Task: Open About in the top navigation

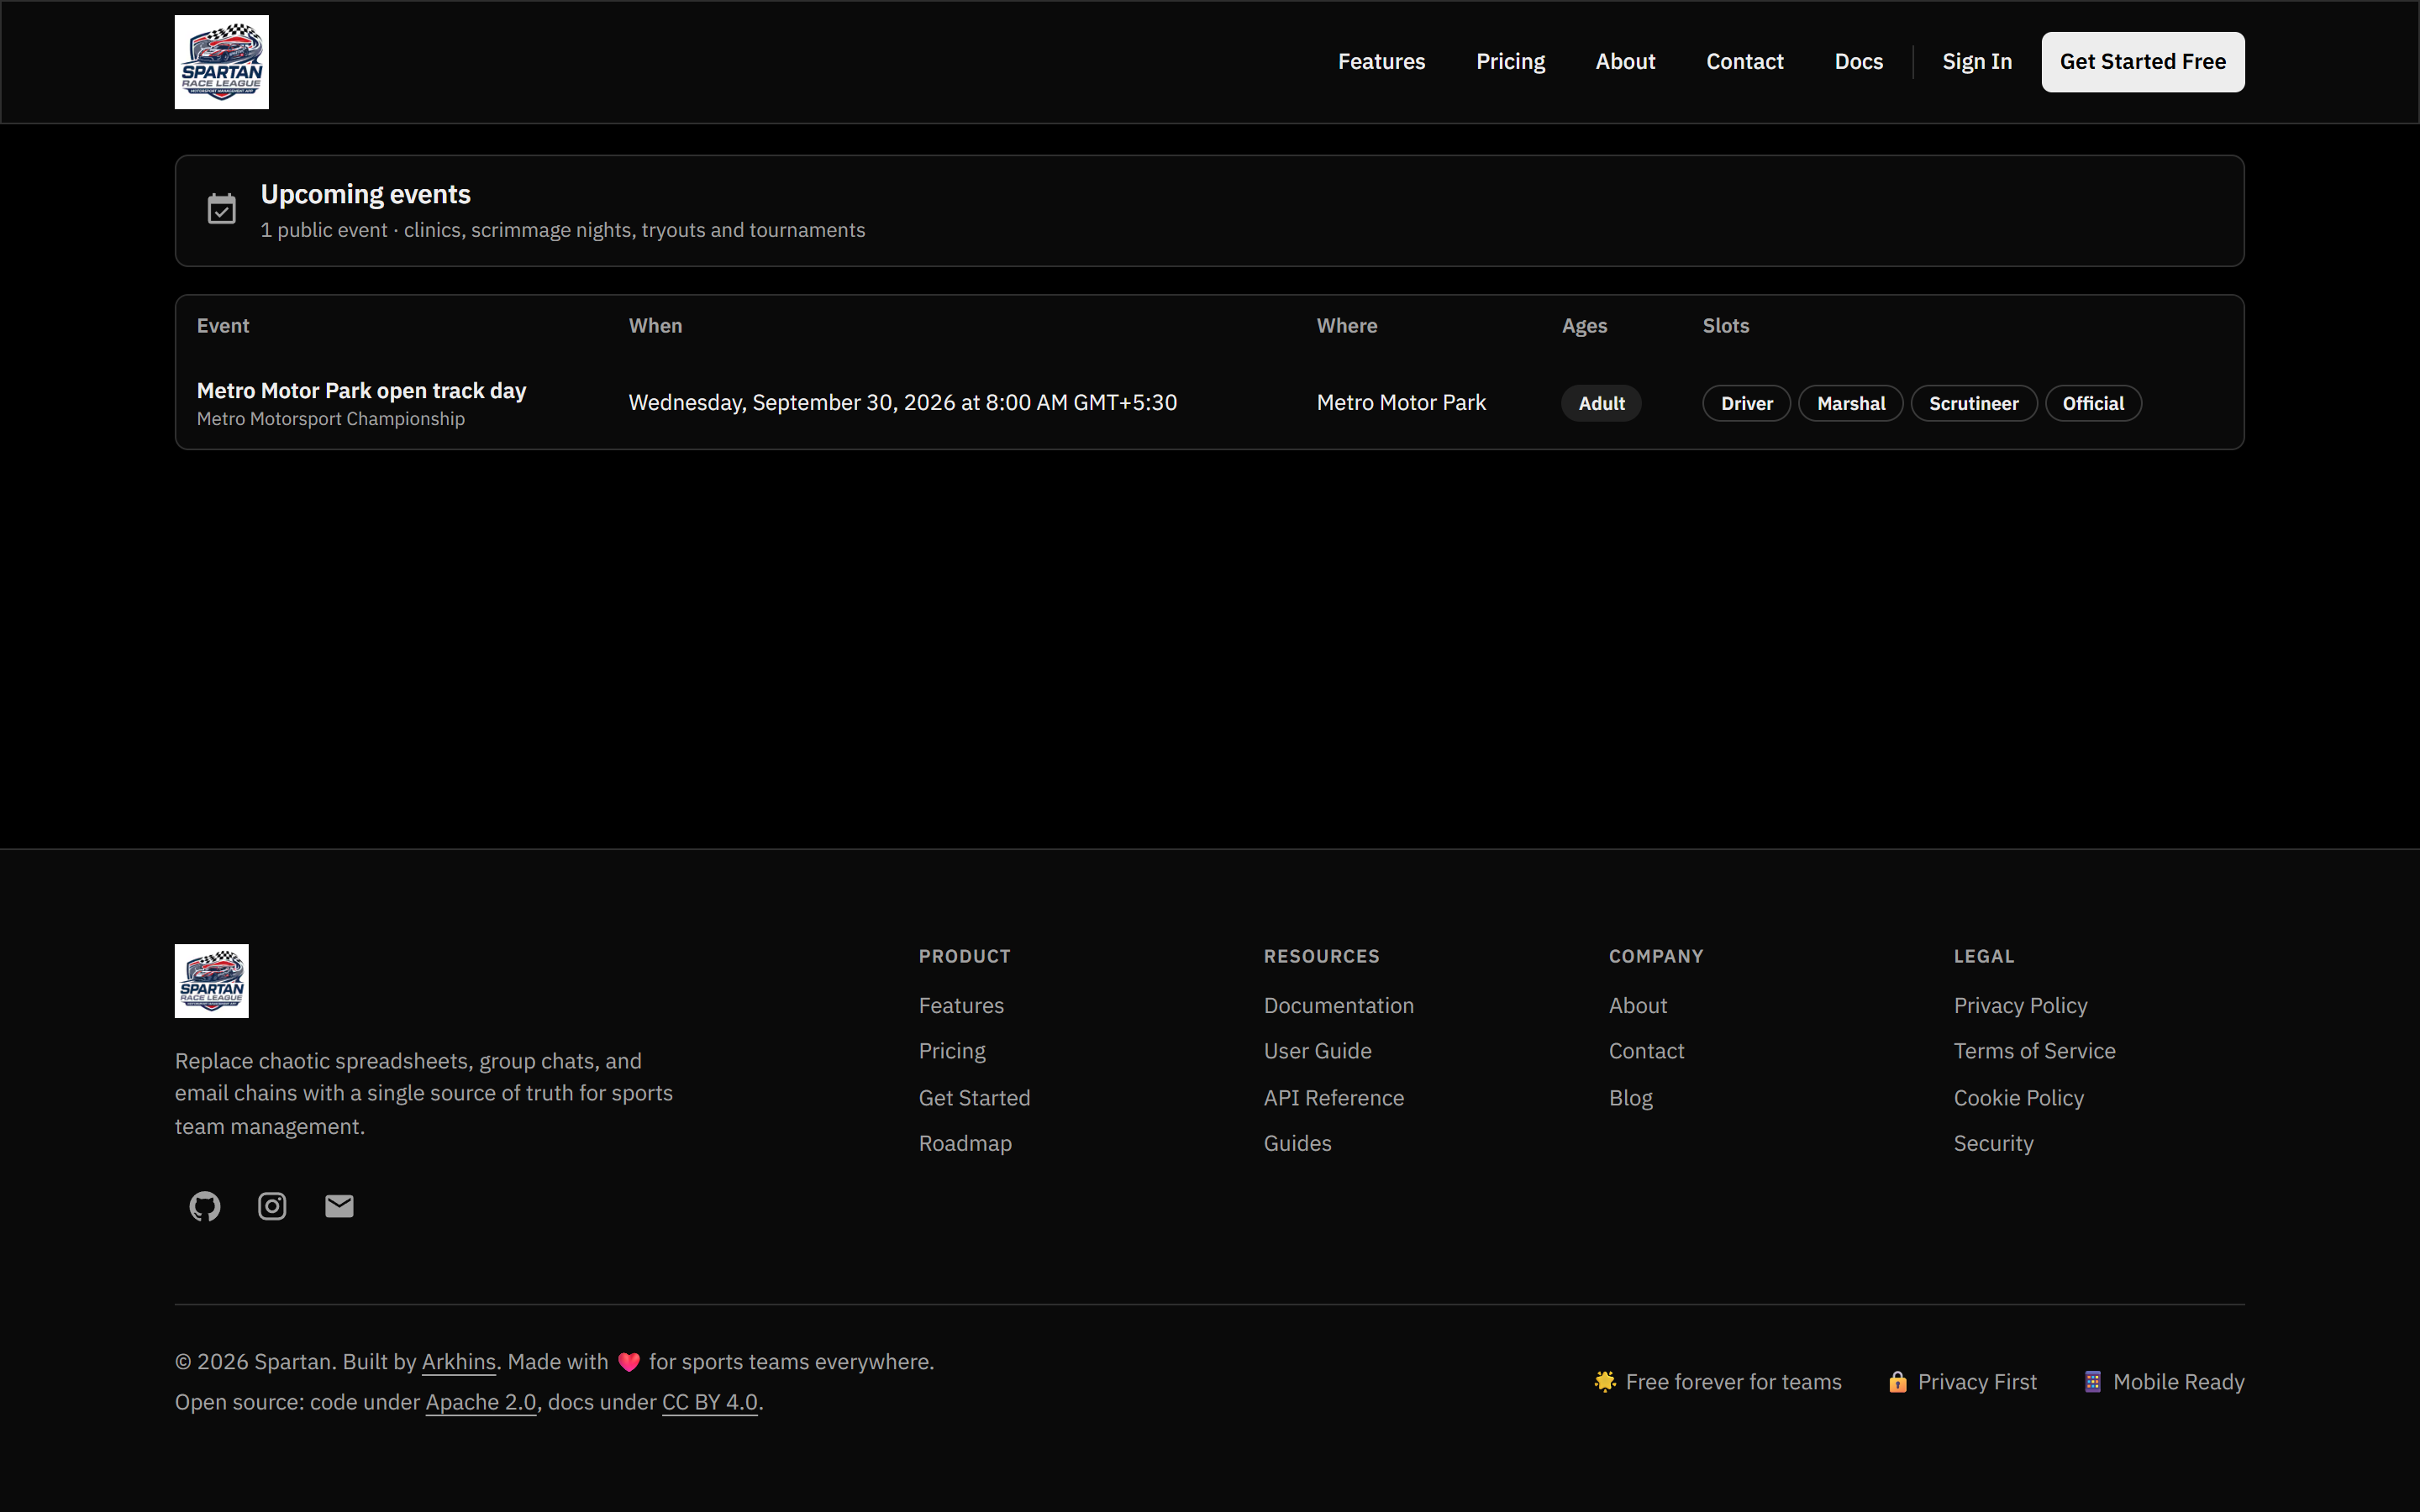Action: (x=1625, y=62)
